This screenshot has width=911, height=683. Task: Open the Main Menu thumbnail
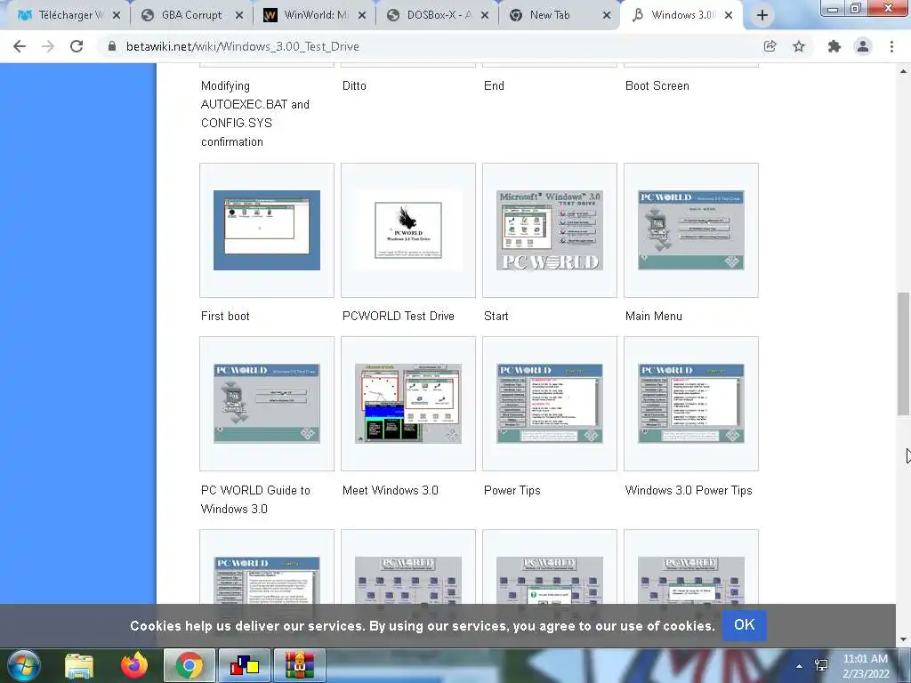click(691, 230)
